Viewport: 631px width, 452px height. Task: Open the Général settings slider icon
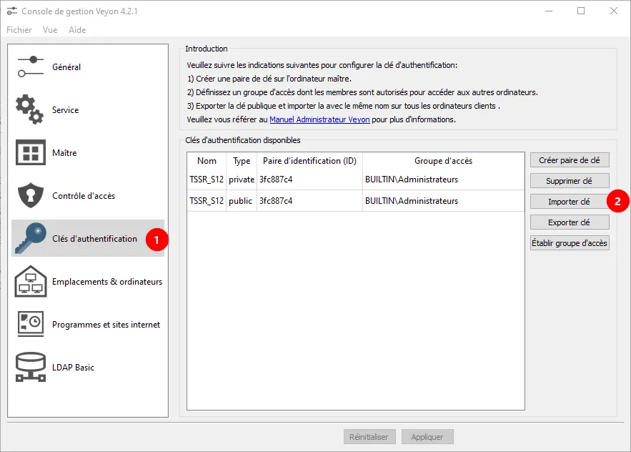click(x=31, y=67)
